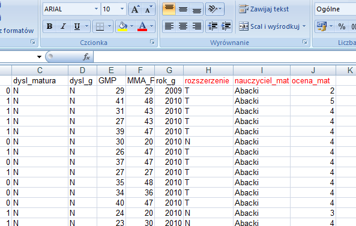Decrease font size button

pyautogui.click(x=148, y=9)
